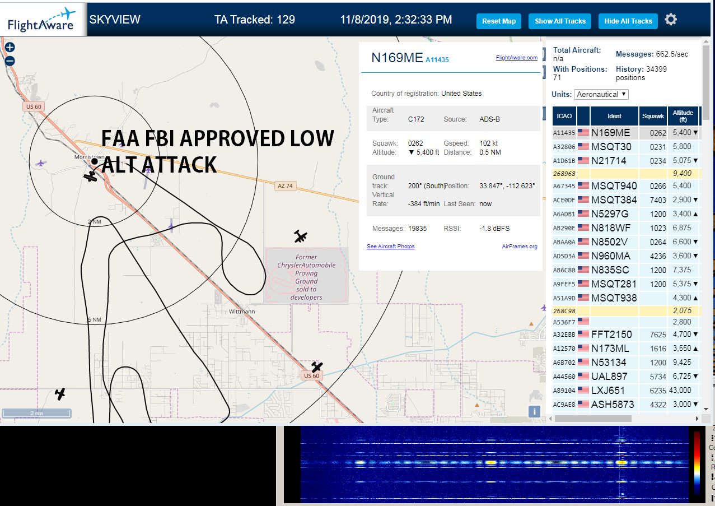Open FlightAware.com link in aircraft panel

point(516,57)
